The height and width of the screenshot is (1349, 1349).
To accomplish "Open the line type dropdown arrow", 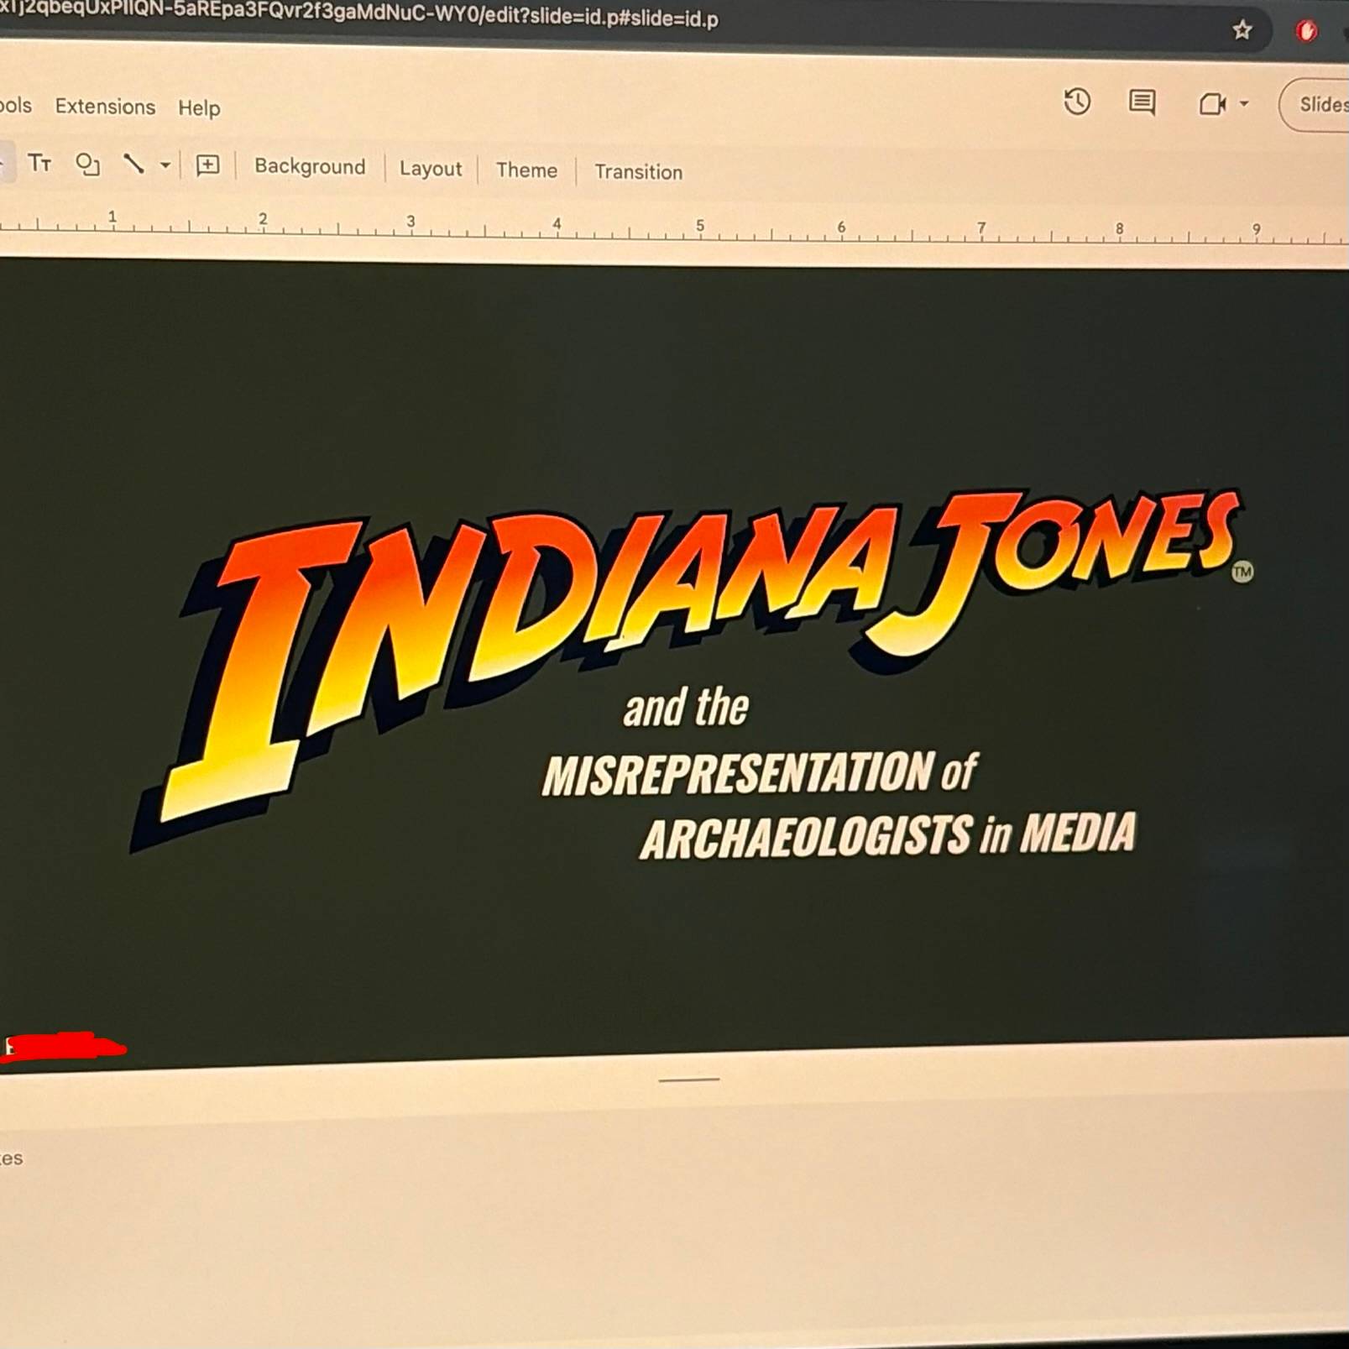I will pos(165,165).
